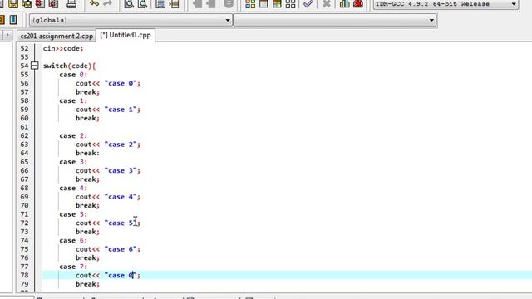Viewport: 532px width, 299px height.
Task: Click the red Delete Profiling Information icon
Action: pyautogui.click(x=358, y=4)
